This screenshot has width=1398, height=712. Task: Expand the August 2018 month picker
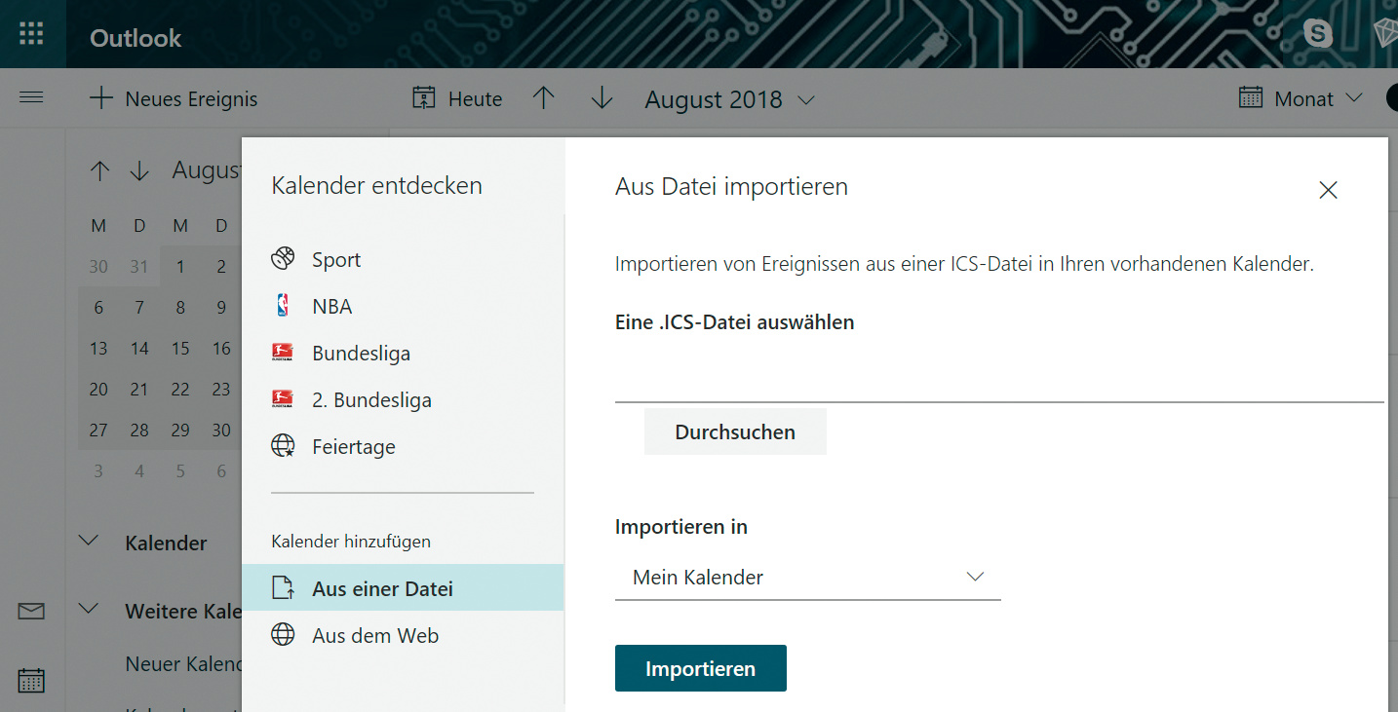point(729,99)
